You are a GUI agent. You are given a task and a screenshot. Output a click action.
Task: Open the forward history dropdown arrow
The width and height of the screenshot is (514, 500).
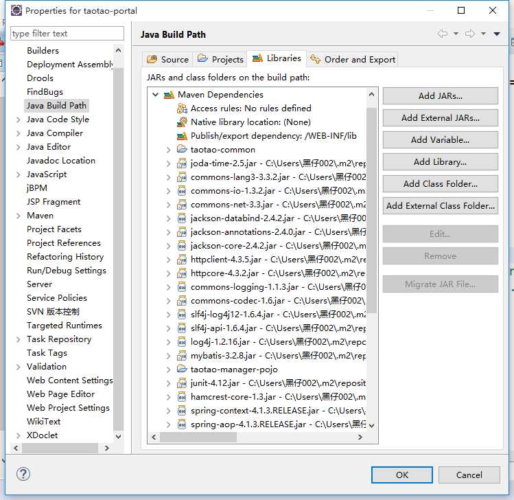484,34
